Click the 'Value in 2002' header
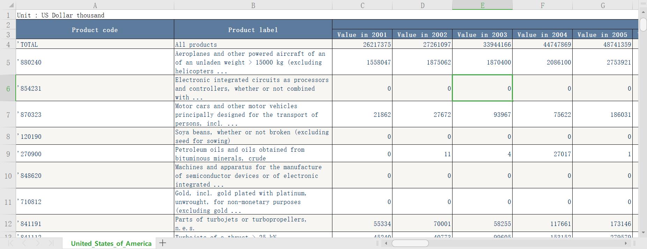This screenshot has height=249, width=647. click(422, 35)
